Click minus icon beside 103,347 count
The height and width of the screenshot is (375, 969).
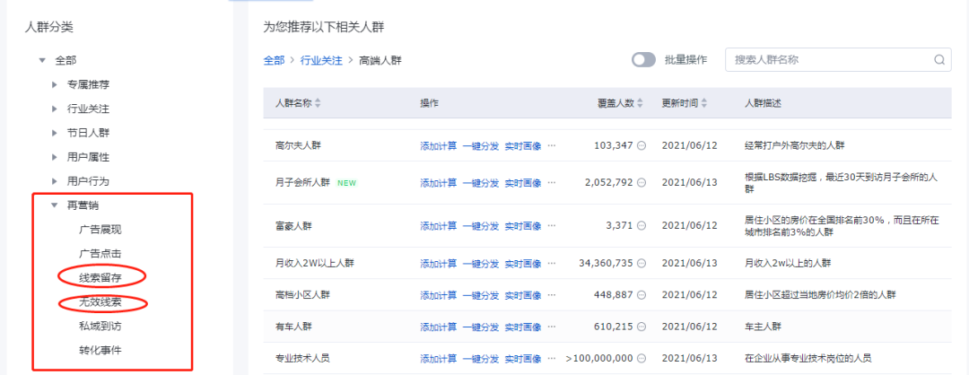point(642,145)
